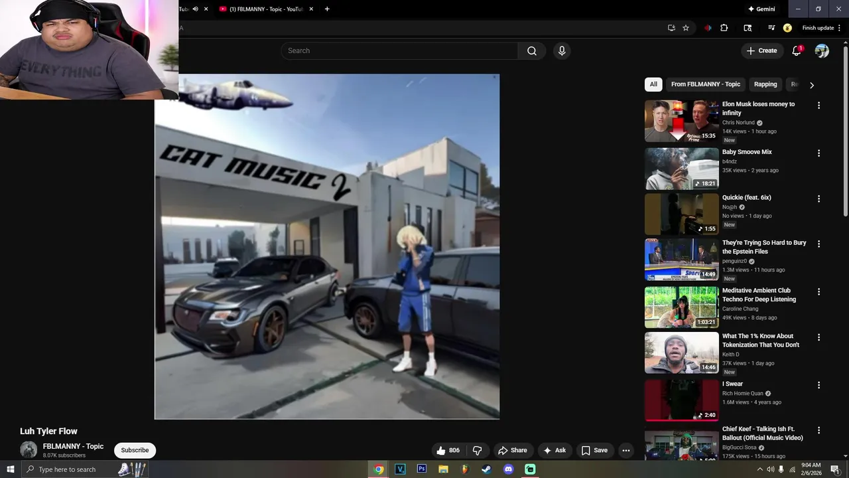Click the tab search lens icon
This screenshot has width=849, height=478.
[x=748, y=28]
